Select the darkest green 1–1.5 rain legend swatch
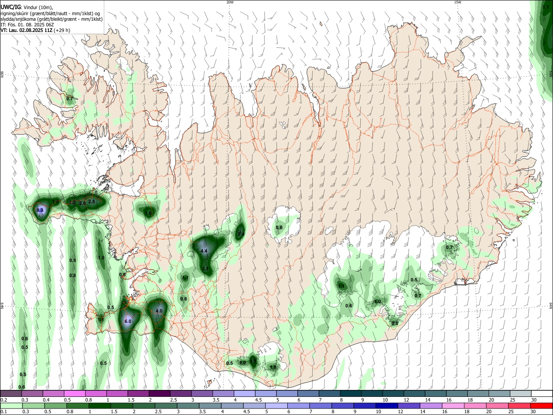 coord(100,406)
